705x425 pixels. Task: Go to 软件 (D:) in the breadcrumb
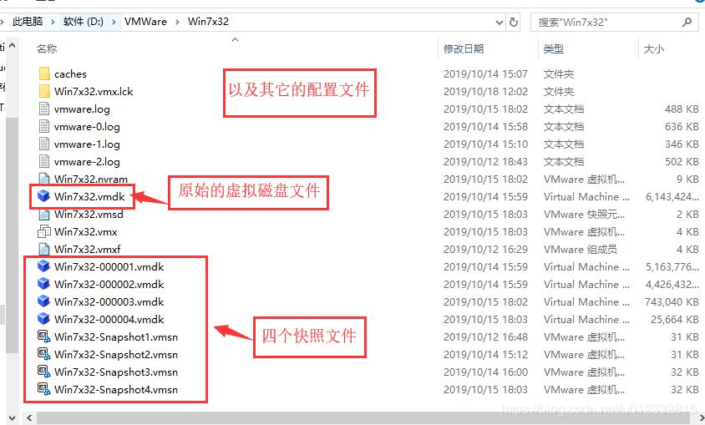point(84,22)
